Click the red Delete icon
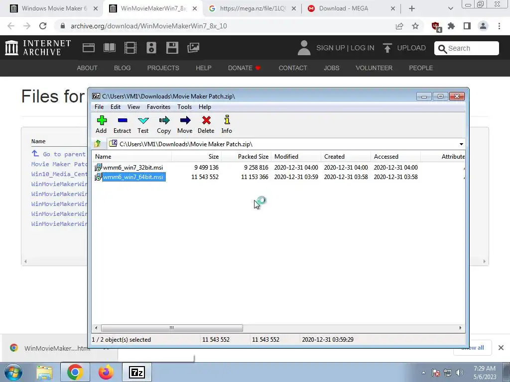 [206, 120]
